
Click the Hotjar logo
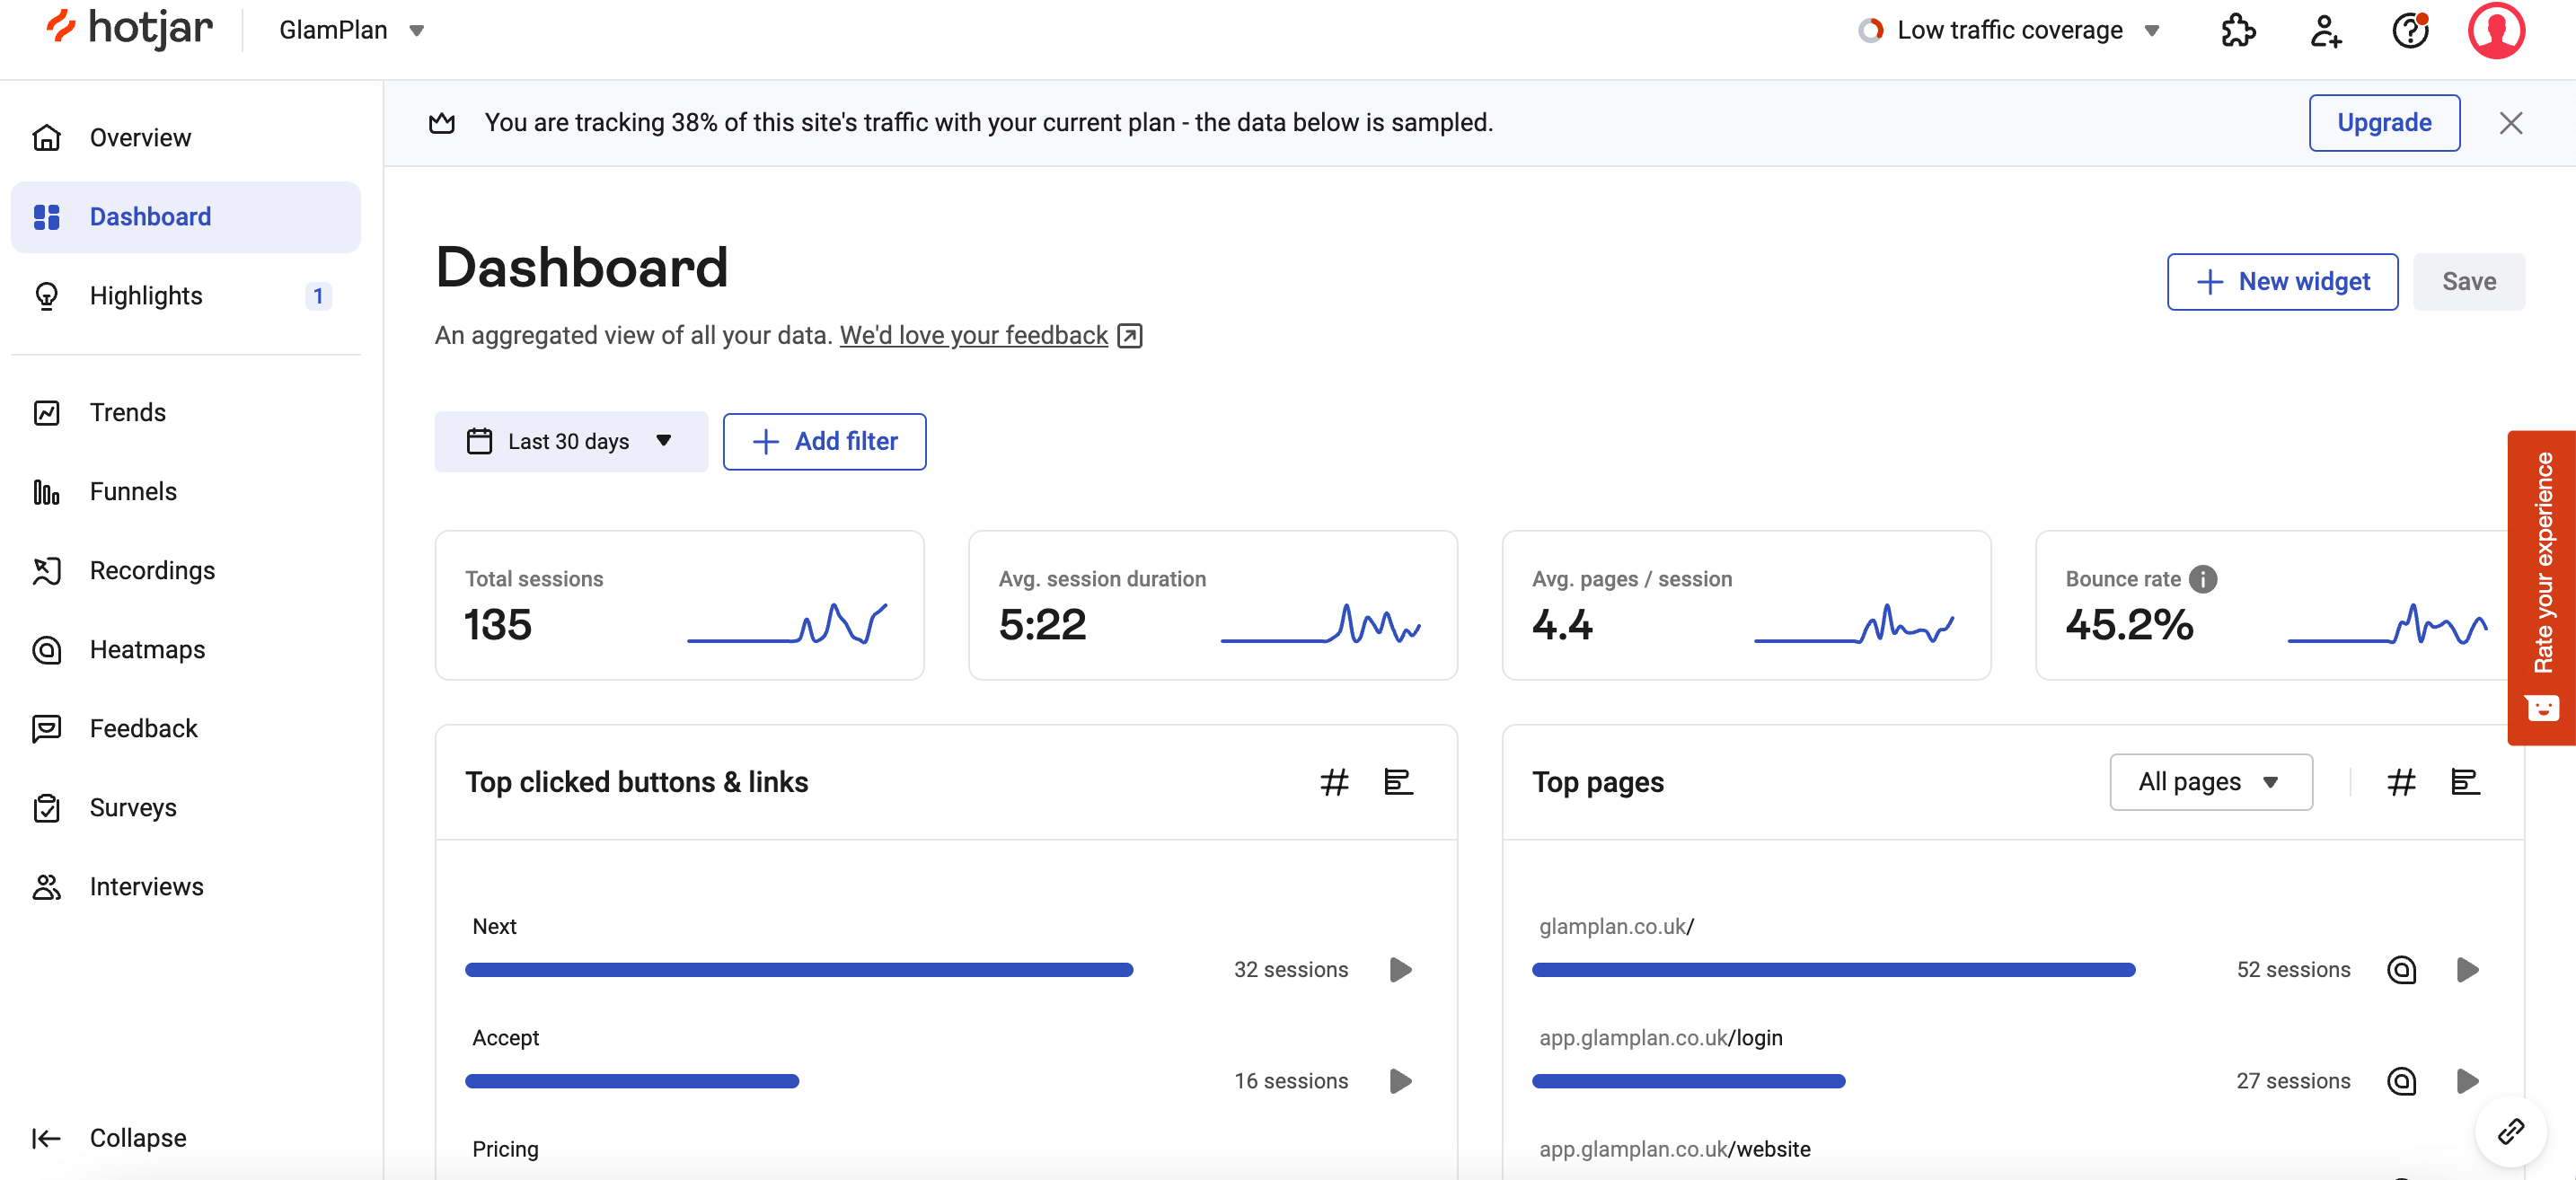tap(129, 29)
